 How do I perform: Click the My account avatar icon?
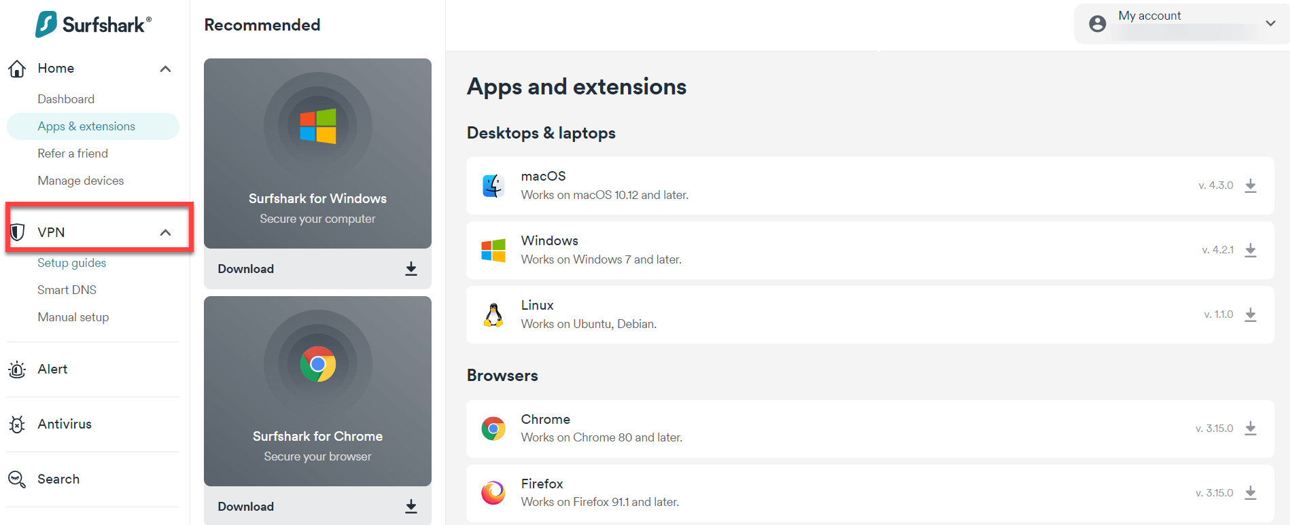[1097, 24]
